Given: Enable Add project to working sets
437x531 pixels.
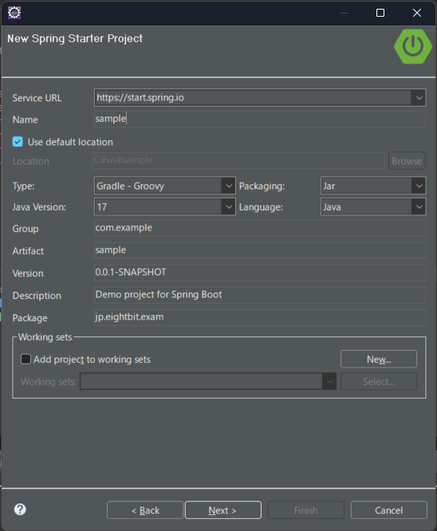Looking at the screenshot, I should [x=26, y=359].
